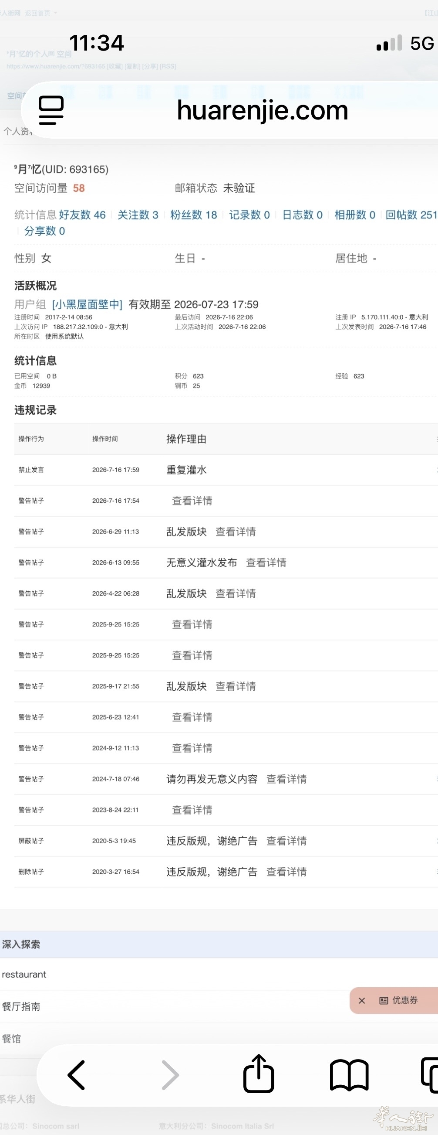Open 回帖数 251 replies
The width and height of the screenshot is (438, 1135).
point(411,215)
